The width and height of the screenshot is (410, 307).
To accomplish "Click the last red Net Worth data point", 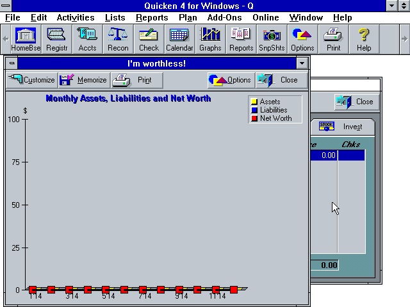I will (x=234, y=290).
